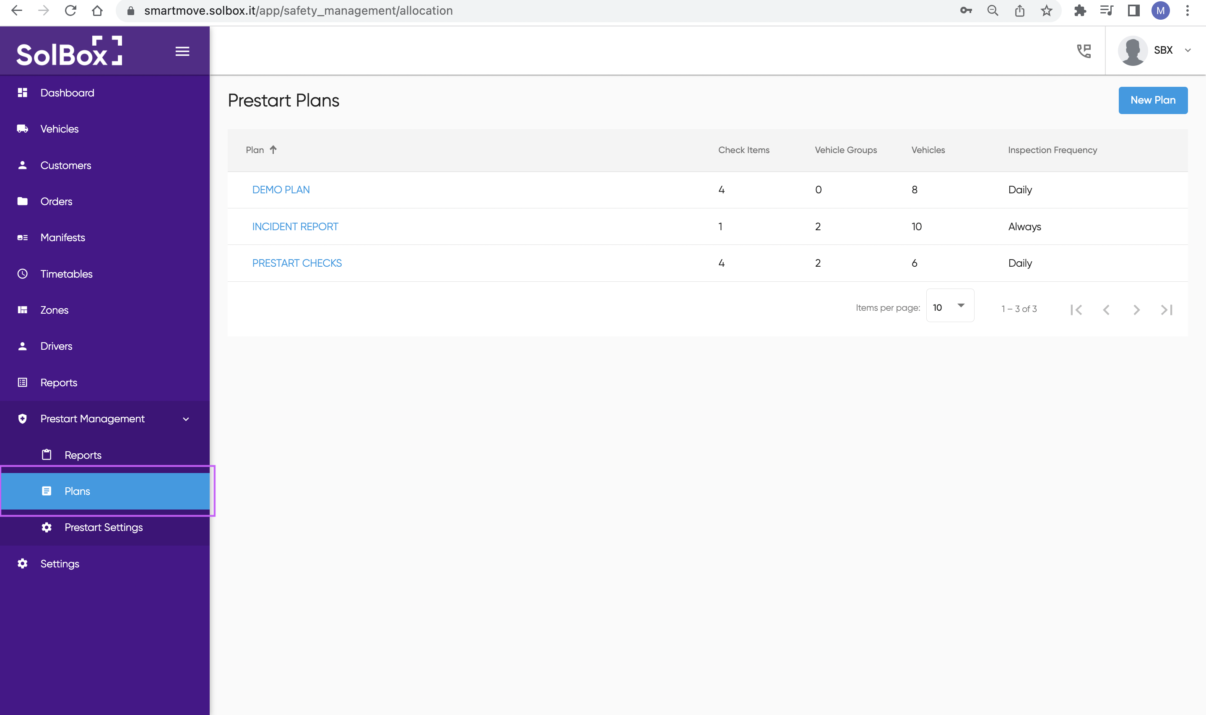Open the browser home page
This screenshot has height=715, width=1206.
point(97,10)
